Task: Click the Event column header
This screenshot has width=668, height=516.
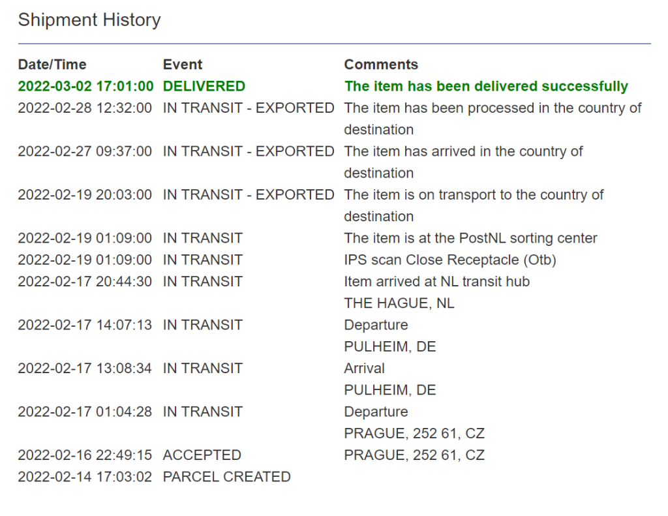Action: [183, 65]
